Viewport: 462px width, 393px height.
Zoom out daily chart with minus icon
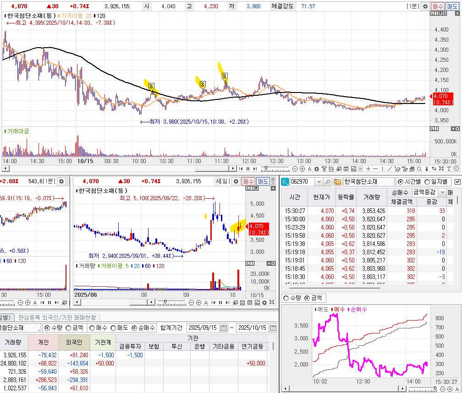click(x=191, y=302)
